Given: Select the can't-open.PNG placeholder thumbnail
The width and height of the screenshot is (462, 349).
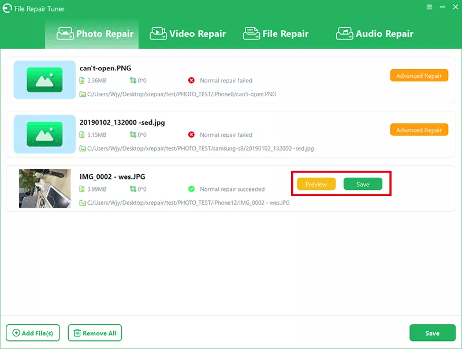Looking at the screenshot, I should pos(44,80).
